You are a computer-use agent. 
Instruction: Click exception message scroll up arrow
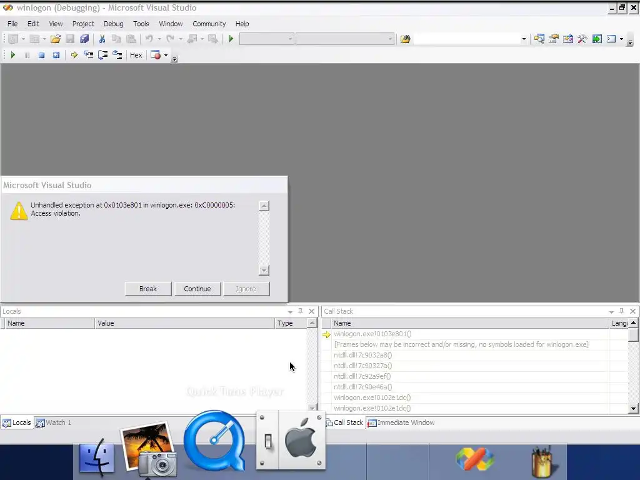(264, 206)
